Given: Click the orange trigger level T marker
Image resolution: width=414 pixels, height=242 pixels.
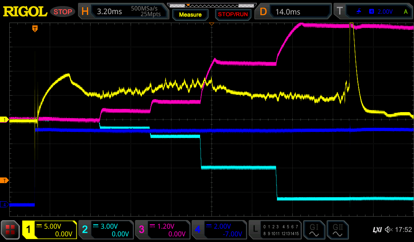Looking at the screenshot, I should [4, 180].
